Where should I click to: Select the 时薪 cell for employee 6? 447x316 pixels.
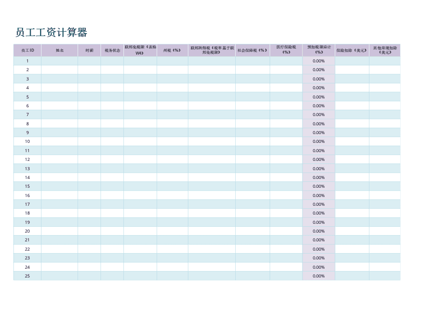(89, 106)
